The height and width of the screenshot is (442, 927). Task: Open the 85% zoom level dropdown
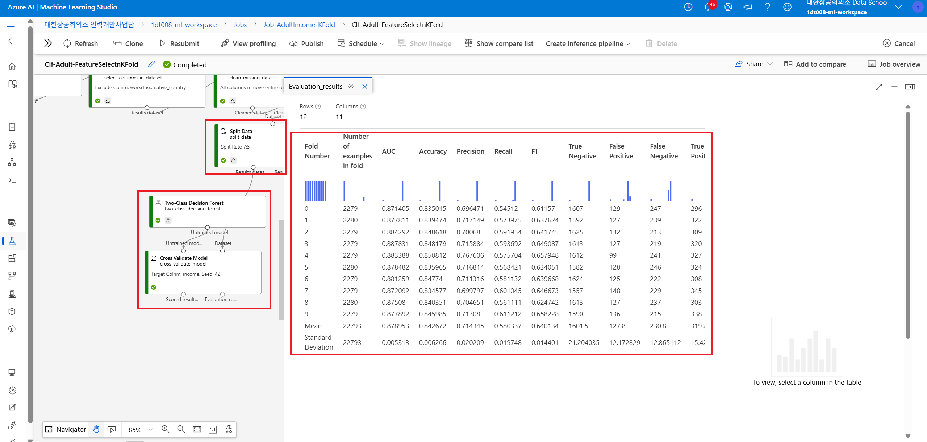click(x=140, y=429)
